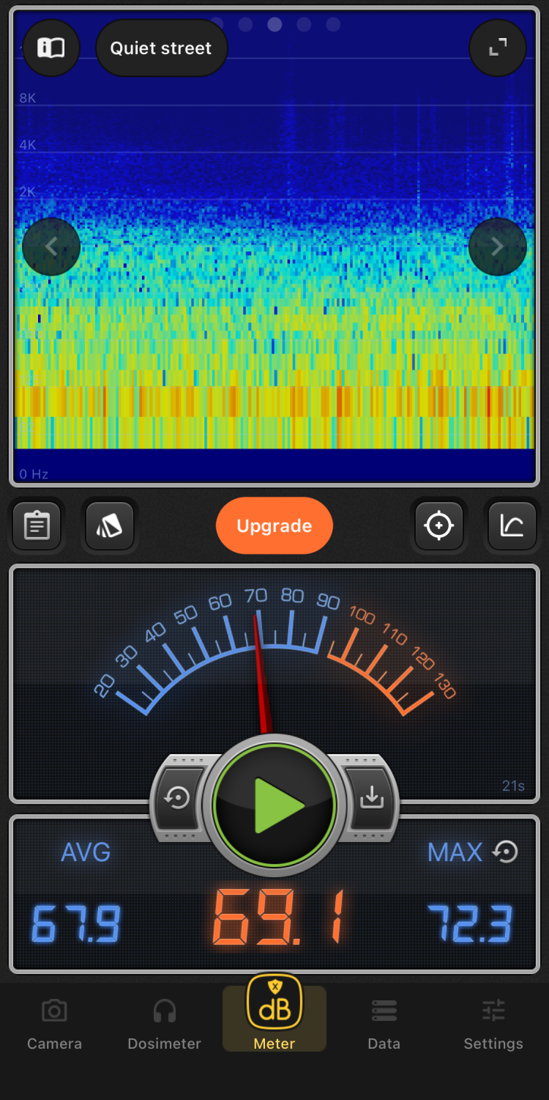Tap the Quiet street label

click(x=161, y=48)
